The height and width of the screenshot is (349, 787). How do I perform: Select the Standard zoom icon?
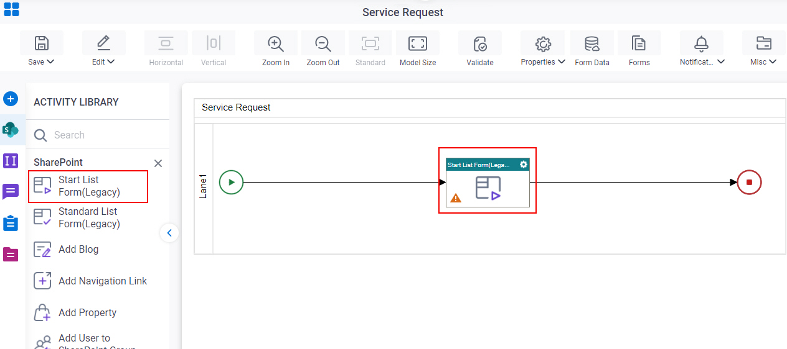[370, 43]
